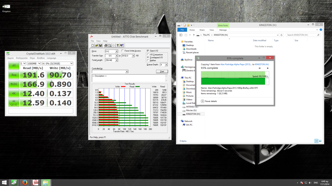Image resolution: width=332 pixels, height=186 pixels.
Task: Click the copy progress speed graph
Action: coord(235,78)
